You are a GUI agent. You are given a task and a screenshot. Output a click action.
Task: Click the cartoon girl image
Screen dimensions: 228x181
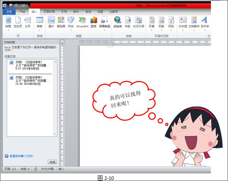pyautogui.click(x=194, y=136)
